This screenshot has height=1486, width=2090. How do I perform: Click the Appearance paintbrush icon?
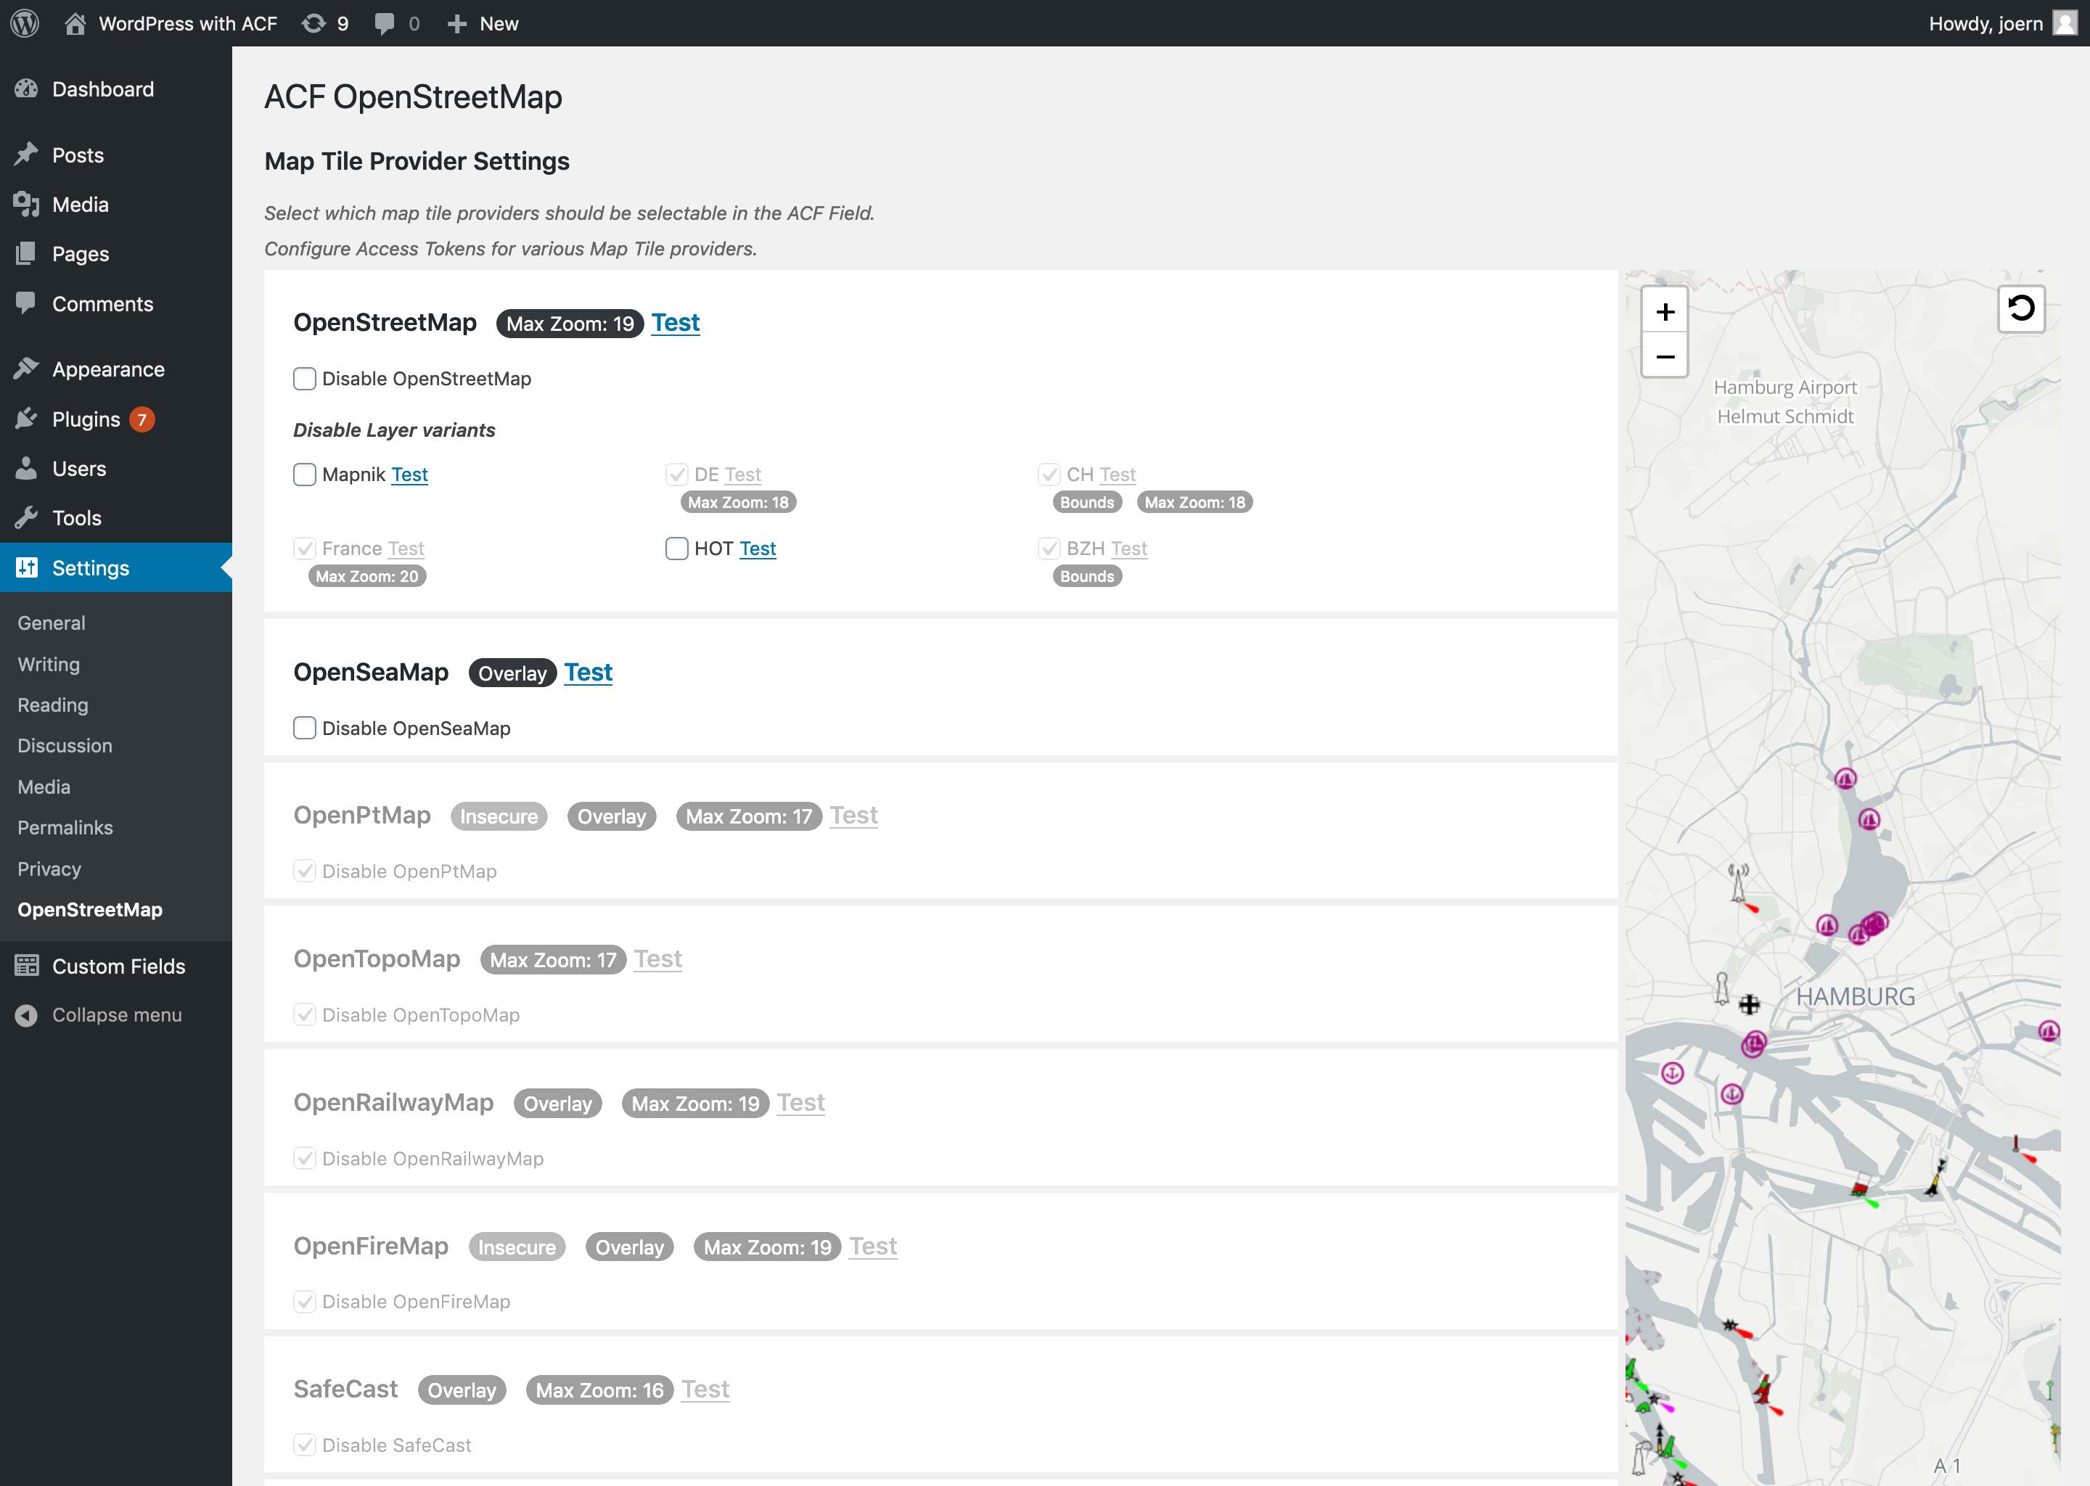[x=27, y=369]
